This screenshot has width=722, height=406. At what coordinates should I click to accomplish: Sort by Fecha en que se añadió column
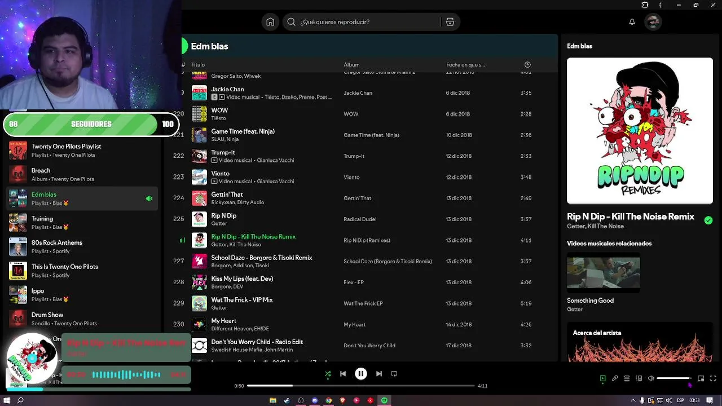pyautogui.click(x=465, y=65)
